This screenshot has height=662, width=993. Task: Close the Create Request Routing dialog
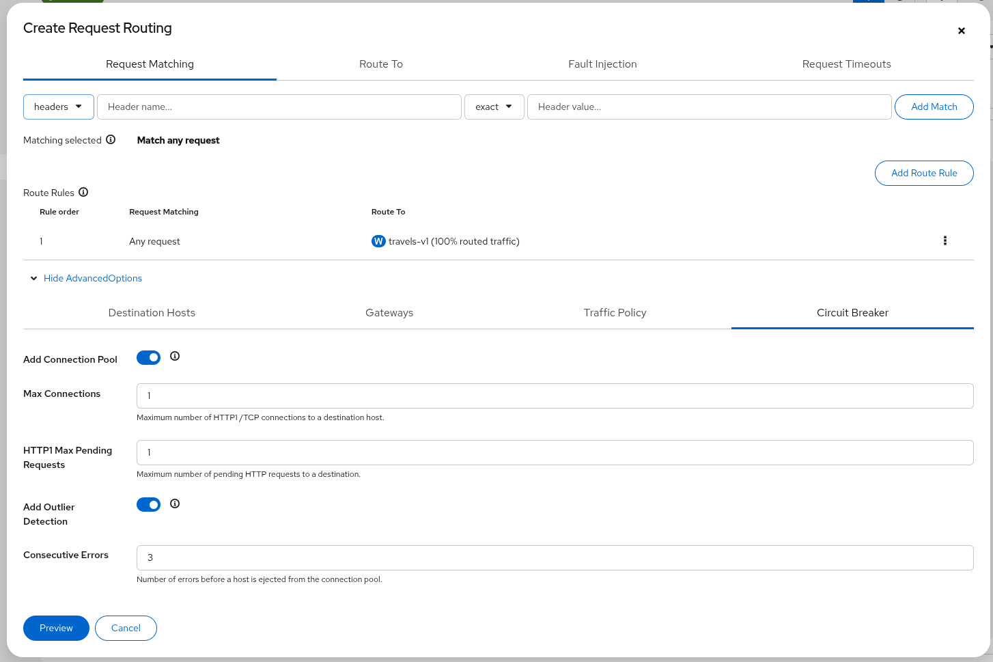[x=961, y=31]
